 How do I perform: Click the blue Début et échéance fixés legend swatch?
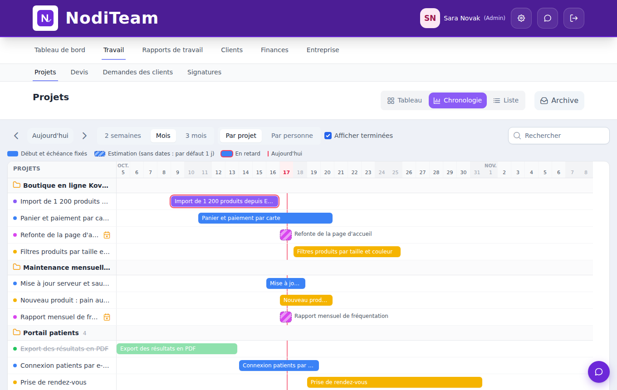click(13, 154)
